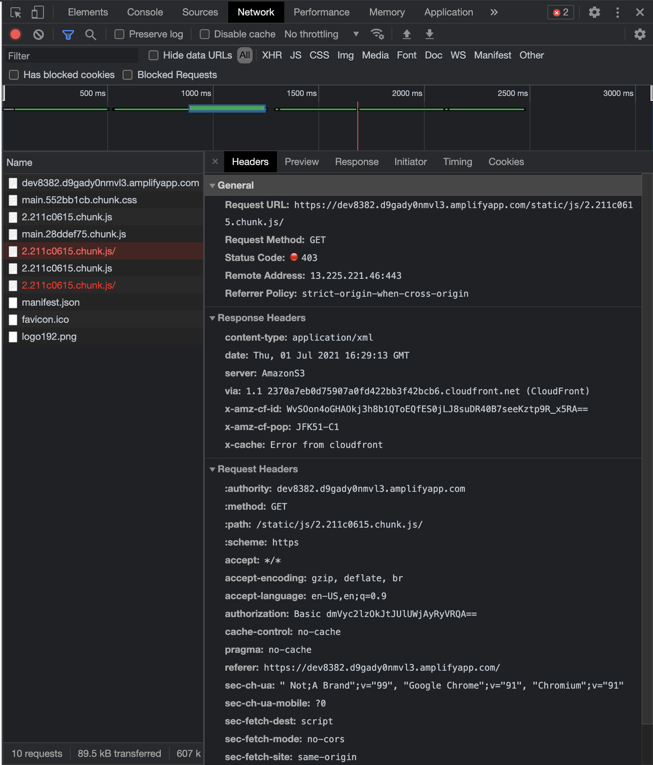Close the request details pane
This screenshot has width=653, height=765.
tap(215, 161)
